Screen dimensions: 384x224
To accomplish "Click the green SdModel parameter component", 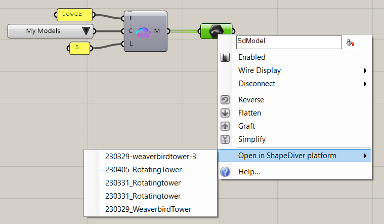I will (x=217, y=30).
